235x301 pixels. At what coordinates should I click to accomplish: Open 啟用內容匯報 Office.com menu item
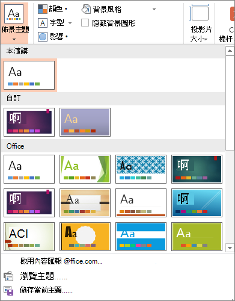61,261
